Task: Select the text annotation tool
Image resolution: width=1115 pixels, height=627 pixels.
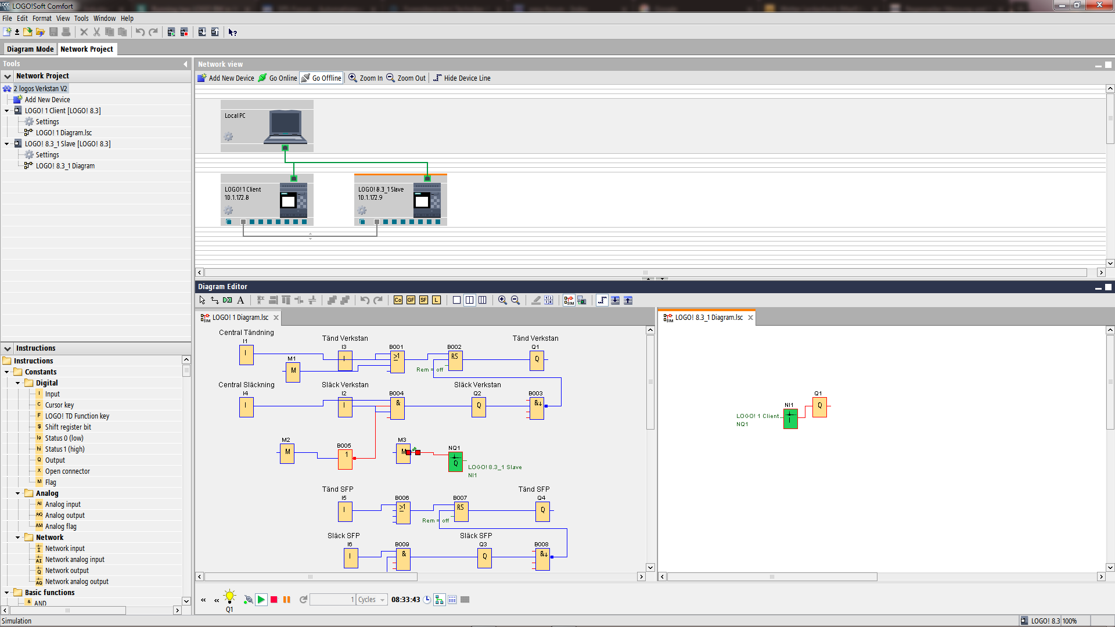Action: tap(240, 300)
